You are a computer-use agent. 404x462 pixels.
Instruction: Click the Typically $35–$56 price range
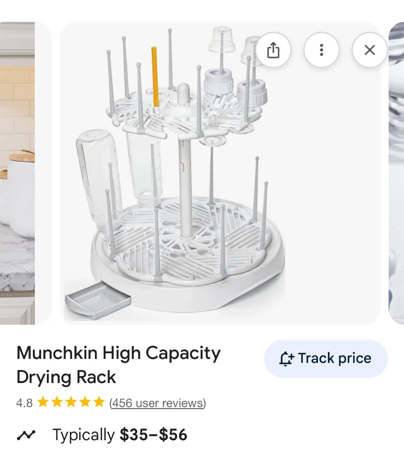coord(120,435)
